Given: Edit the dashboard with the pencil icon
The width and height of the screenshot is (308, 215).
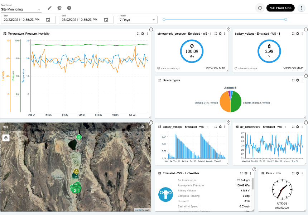Looking at the screenshot, I should coord(49,7).
